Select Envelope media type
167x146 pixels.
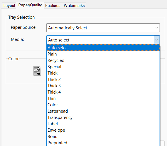[103, 130]
